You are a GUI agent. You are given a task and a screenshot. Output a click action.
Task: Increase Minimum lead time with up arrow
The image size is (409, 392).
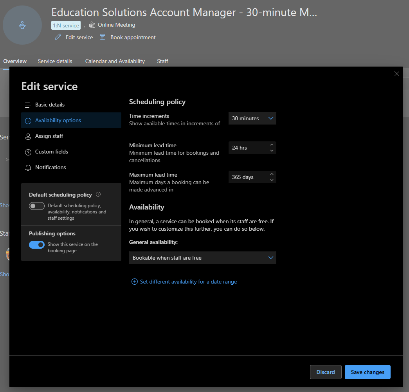coord(272,145)
